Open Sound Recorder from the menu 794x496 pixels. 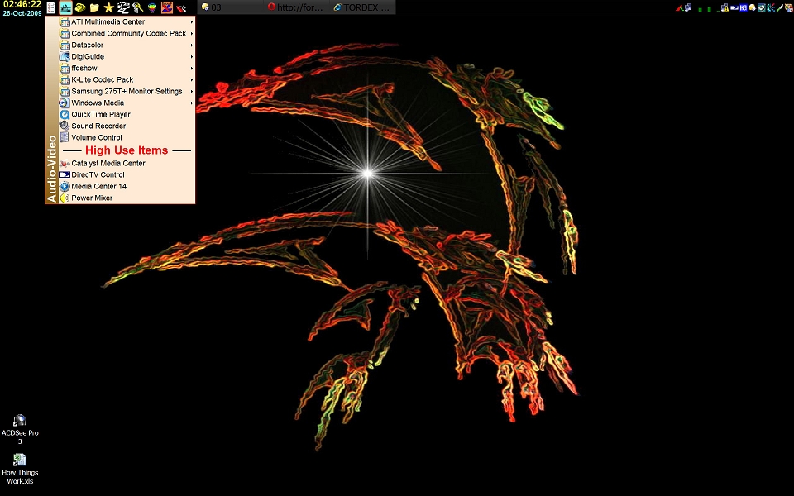(98, 126)
